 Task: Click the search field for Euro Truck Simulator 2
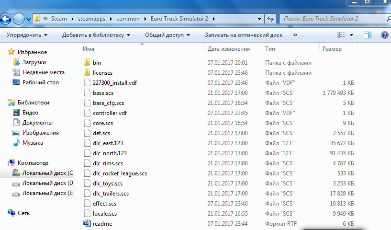click(333, 19)
